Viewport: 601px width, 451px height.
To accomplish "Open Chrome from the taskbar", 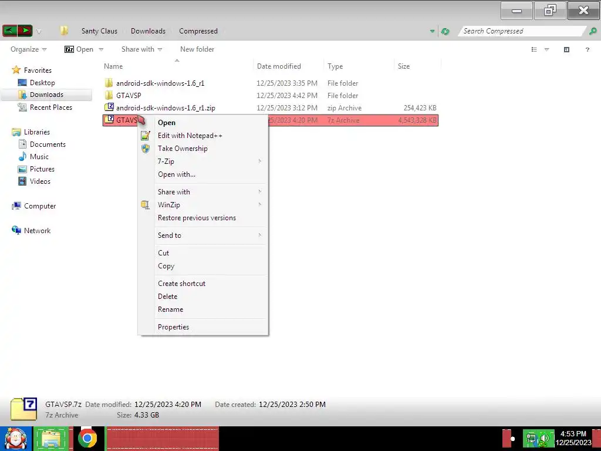I will click(x=87, y=438).
